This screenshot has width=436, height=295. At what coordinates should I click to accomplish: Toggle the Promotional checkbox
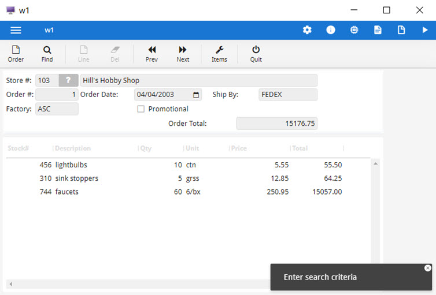click(141, 109)
